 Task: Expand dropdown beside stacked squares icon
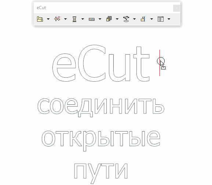[x=117, y=19]
